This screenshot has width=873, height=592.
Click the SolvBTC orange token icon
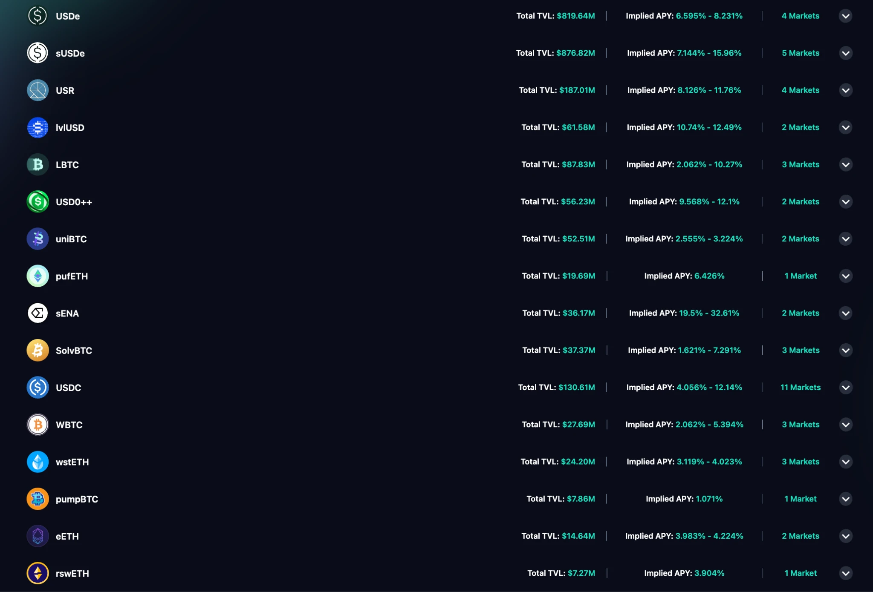tap(38, 351)
